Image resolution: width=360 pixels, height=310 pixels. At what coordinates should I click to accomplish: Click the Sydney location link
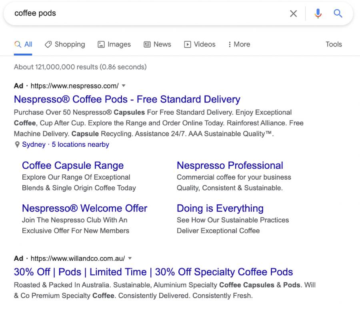(34, 144)
